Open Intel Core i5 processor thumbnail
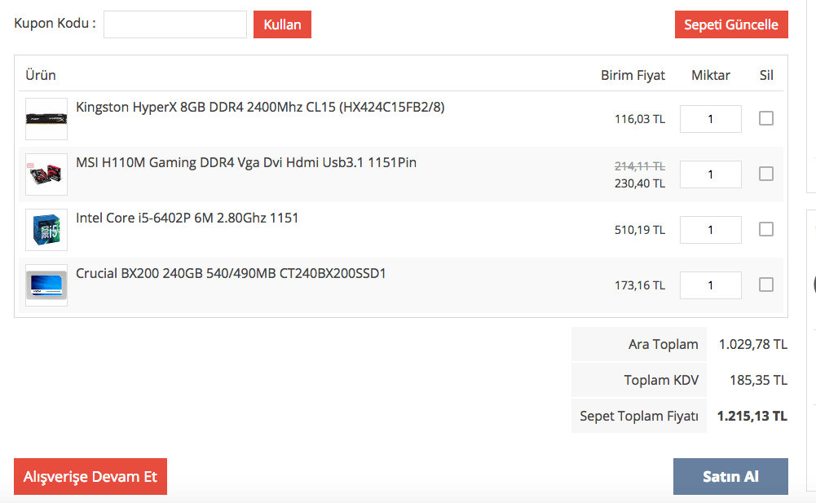Image resolution: width=816 pixels, height=503 pixels. 46,230
